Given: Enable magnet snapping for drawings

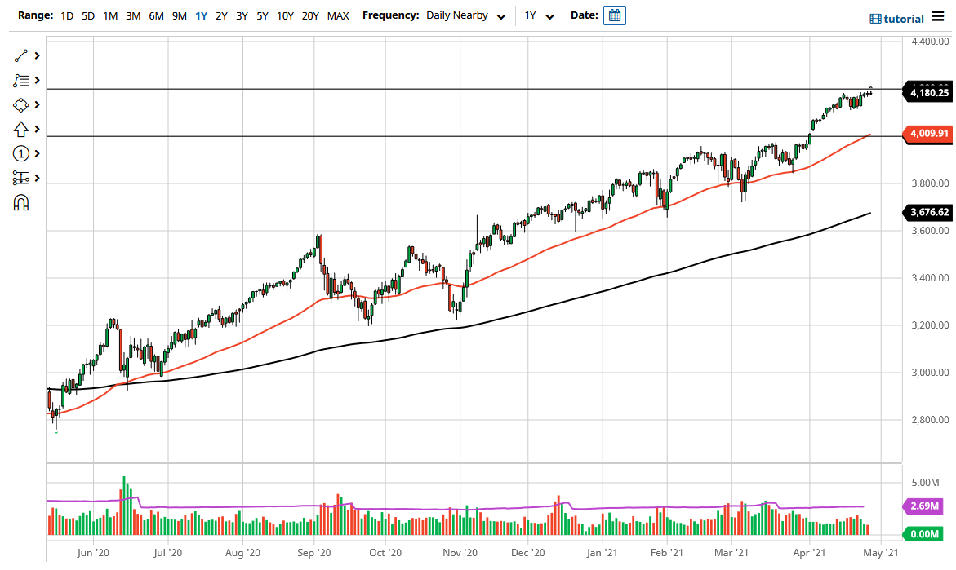Looking at the screenshot, I should click(x=22, y=202).
